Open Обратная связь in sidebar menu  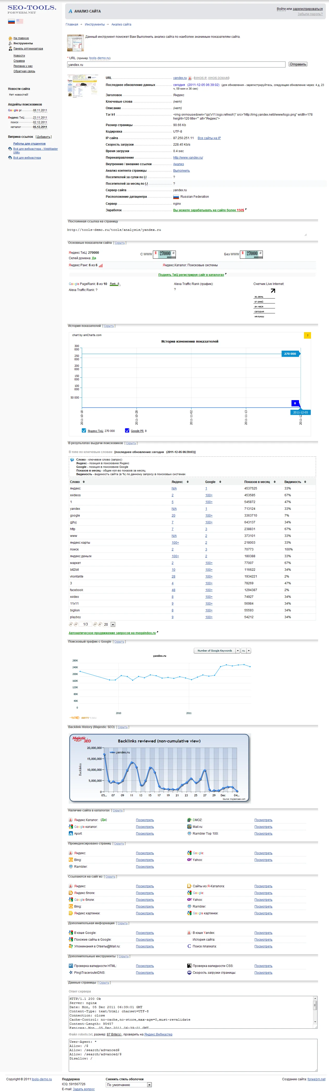pos(24,71)
